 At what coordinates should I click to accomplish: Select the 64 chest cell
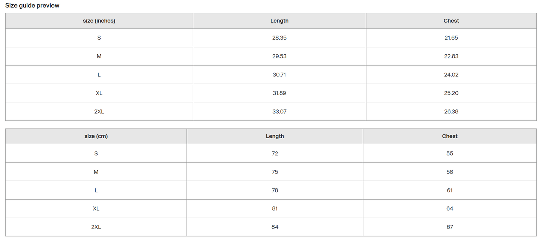point(450,209)
